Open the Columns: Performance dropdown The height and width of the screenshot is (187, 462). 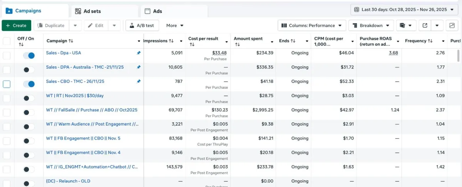pyautogui.click(x=312, y=26)
